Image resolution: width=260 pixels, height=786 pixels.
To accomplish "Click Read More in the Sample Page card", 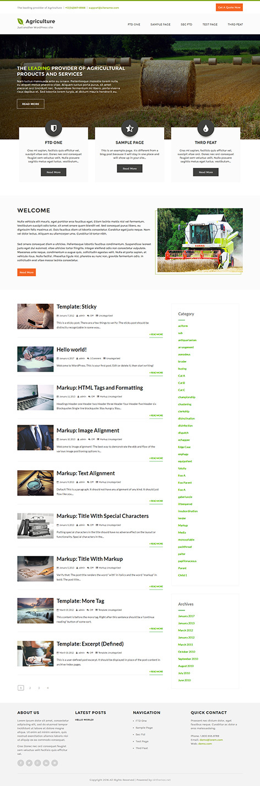I will pos(129,168).
